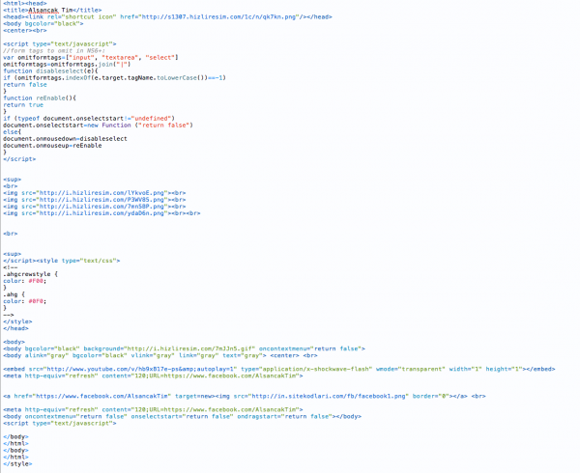Click the var omitformtags array declaration line

coord(91,58)
